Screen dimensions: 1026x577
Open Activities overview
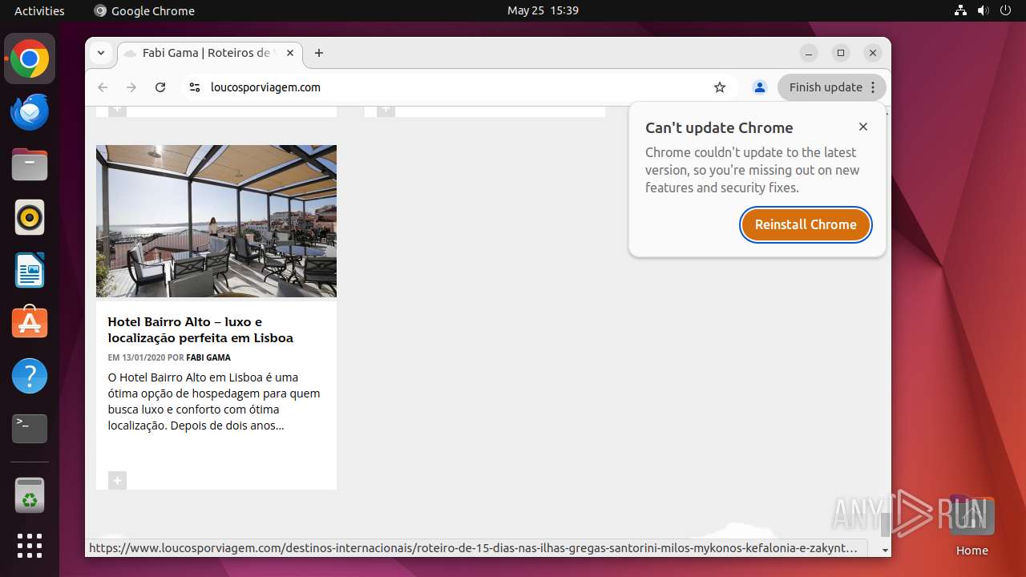39,10
